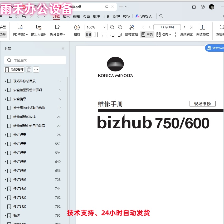Switch to the 保护 tab
The width and height of the screenshot is (224, 224).
tap(116, 16)
